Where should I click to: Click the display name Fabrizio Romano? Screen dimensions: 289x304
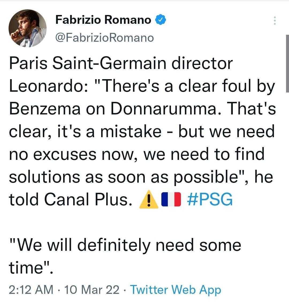pos(103,20)
